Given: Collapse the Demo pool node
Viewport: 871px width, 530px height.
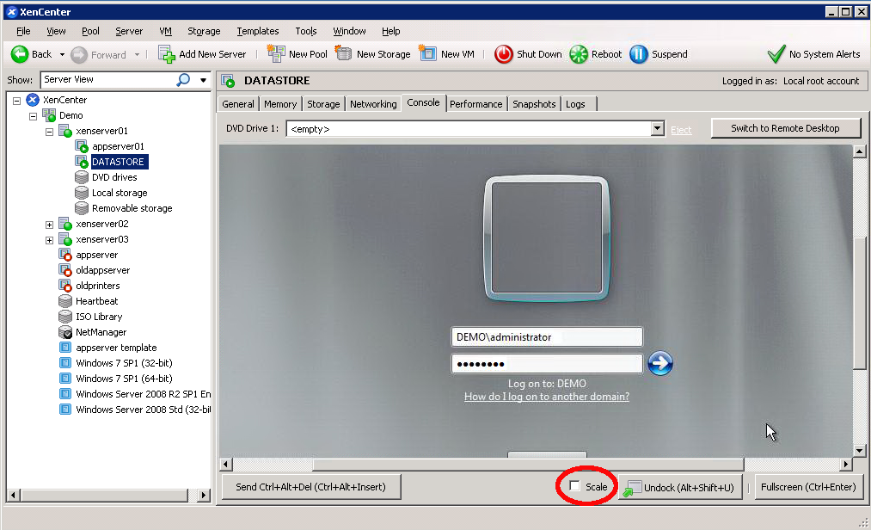Looking at the screenshot, I should click(x=33, y=116).
